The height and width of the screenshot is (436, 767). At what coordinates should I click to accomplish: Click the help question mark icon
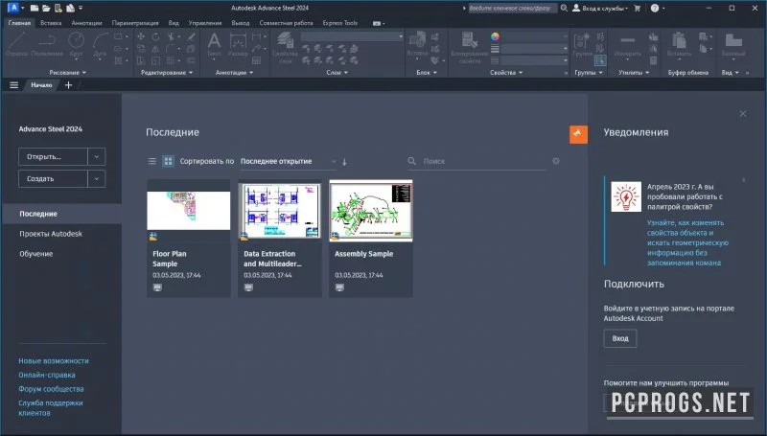coord(655,8)
